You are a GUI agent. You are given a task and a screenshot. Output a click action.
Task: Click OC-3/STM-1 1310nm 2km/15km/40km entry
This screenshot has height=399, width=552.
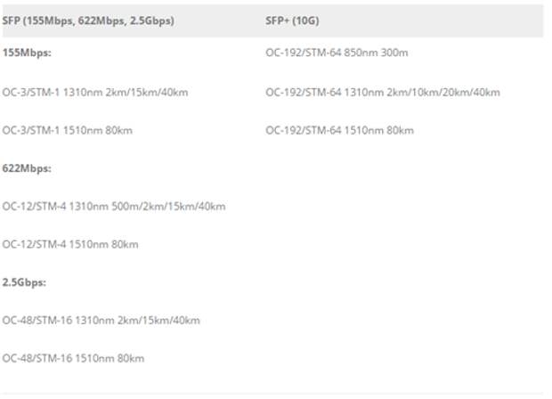pyautogui.click(x=95, y=93)
